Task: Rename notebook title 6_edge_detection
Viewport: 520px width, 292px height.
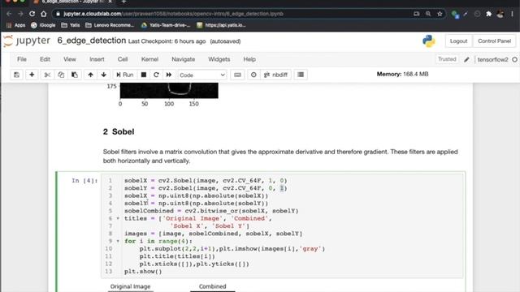Action: (92, 41)
